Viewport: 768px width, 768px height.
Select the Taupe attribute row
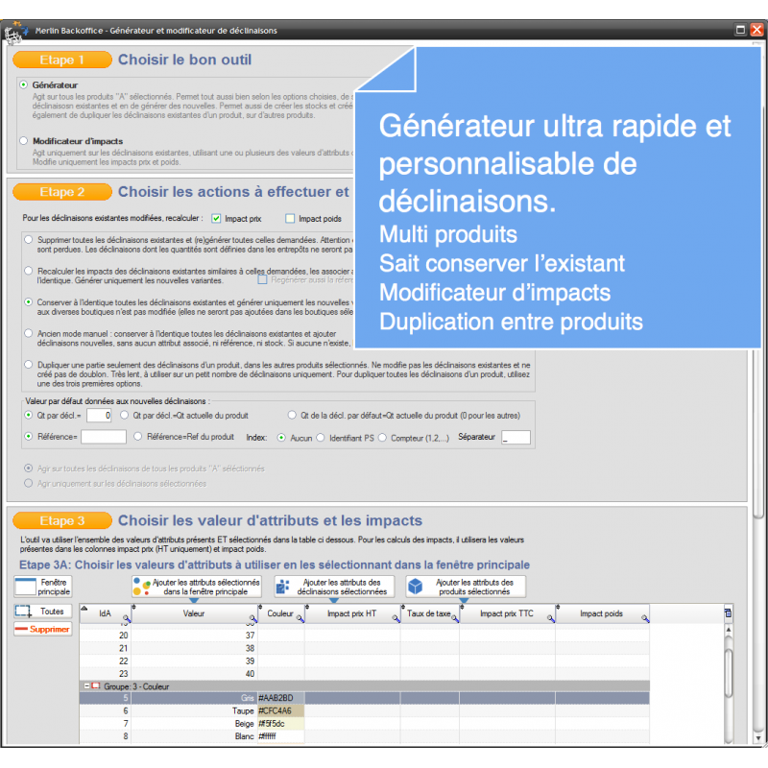[192, 710]
